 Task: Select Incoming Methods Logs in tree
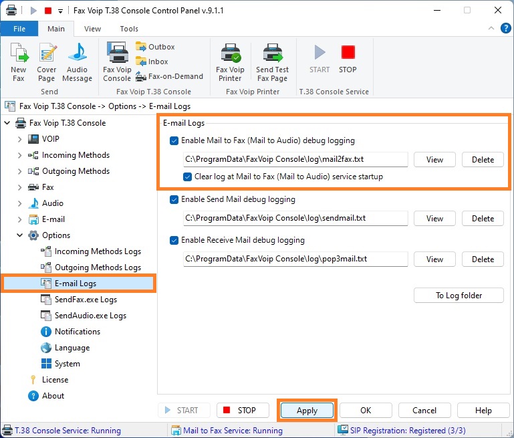click(x=91, y=251)
